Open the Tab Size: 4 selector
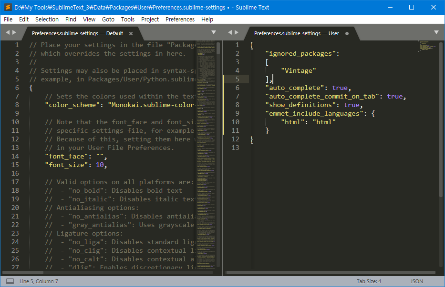Screen dimensions: 445x287 pyautogui.click(x=369, y=281)
